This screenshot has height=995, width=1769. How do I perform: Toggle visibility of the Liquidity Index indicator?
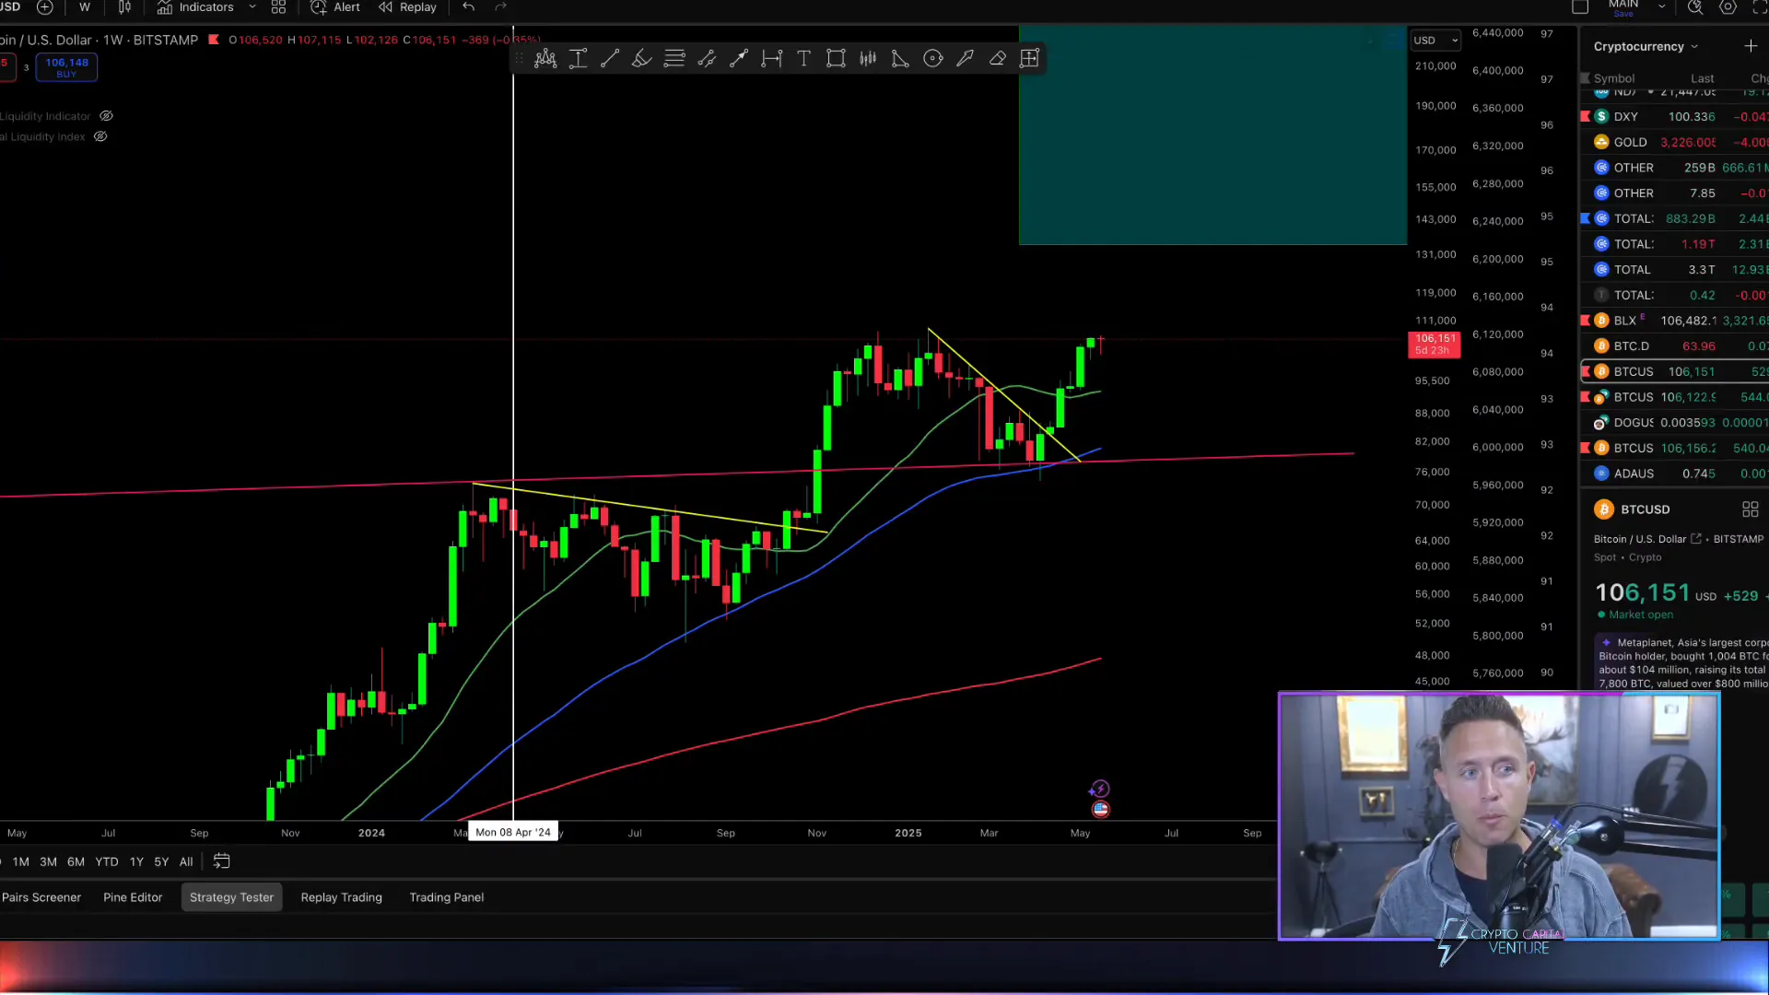[100, 136]
